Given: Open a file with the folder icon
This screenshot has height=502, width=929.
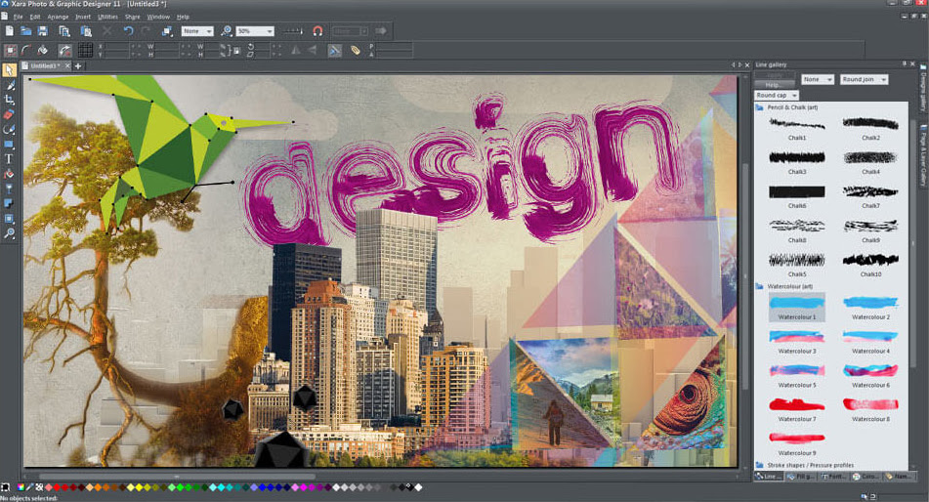Looking at the screenshot, I should [26, 31].
